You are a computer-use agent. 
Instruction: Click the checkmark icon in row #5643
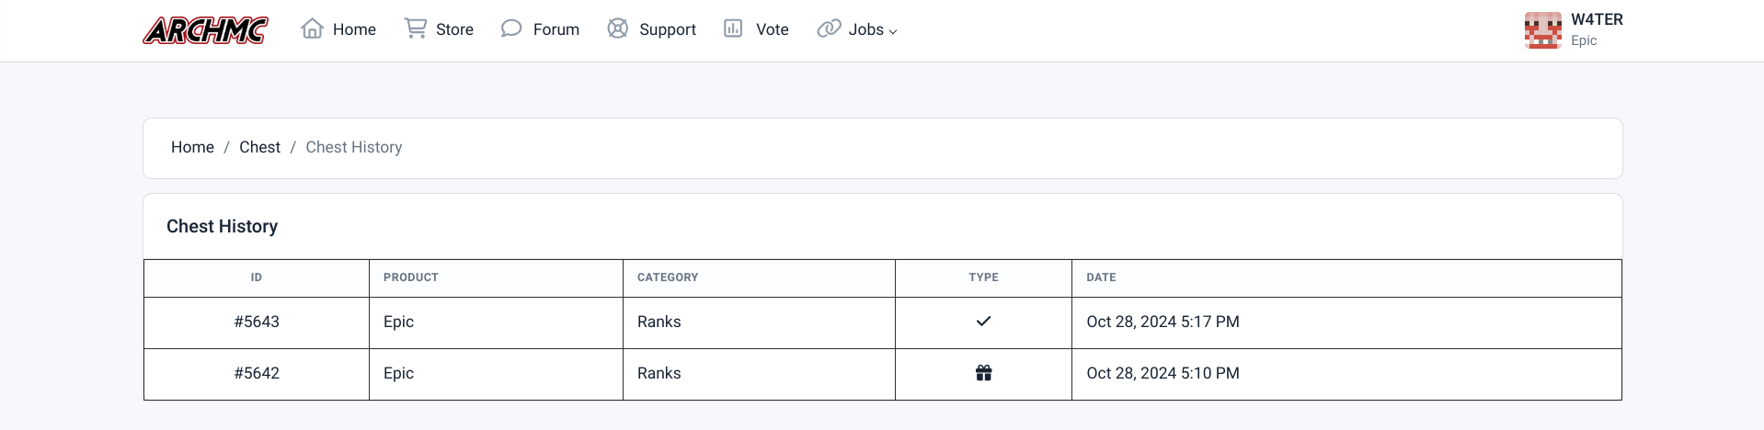983,322
